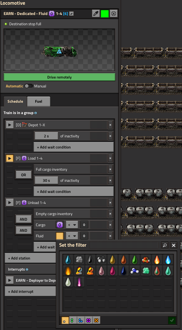This screenshot has width=182, height=330.
Task: Pick the Molten copper ladle icon
Action: click(90, 271)
